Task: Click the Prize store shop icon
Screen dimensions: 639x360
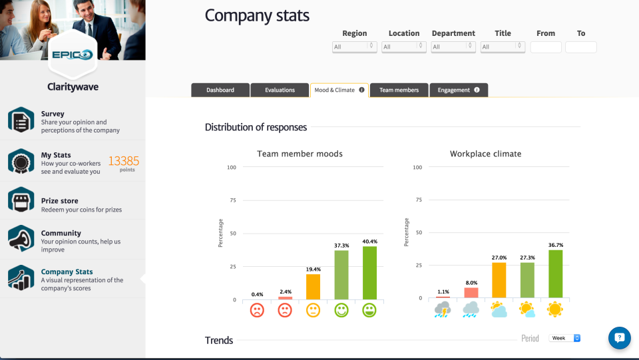Action: pyautogui.click(x=21, y=200)
